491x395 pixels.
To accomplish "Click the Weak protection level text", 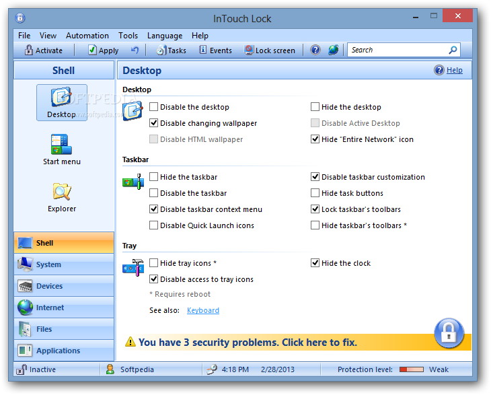I will 439,369.
